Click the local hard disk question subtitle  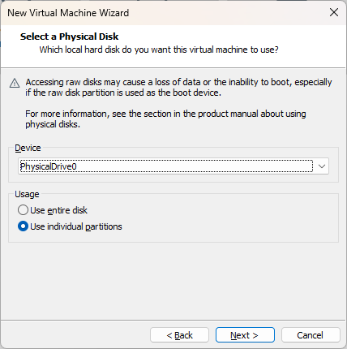pyautogui.click(x=159, y=50)
